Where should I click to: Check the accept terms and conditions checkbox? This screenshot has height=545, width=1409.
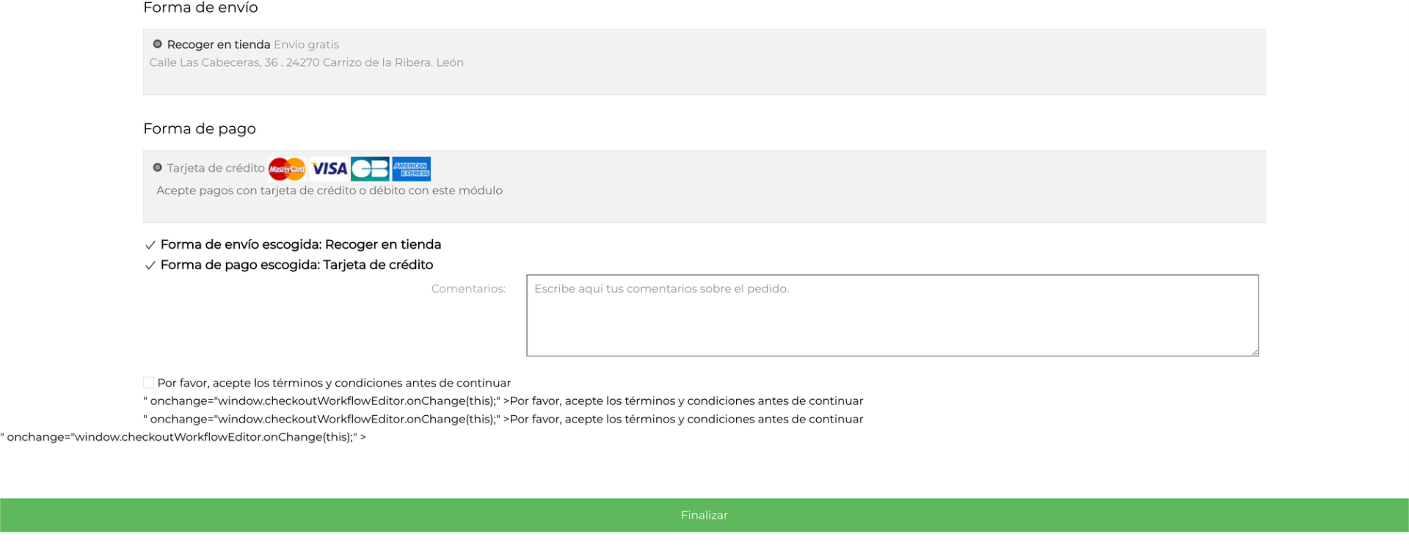tap(149, 382)
